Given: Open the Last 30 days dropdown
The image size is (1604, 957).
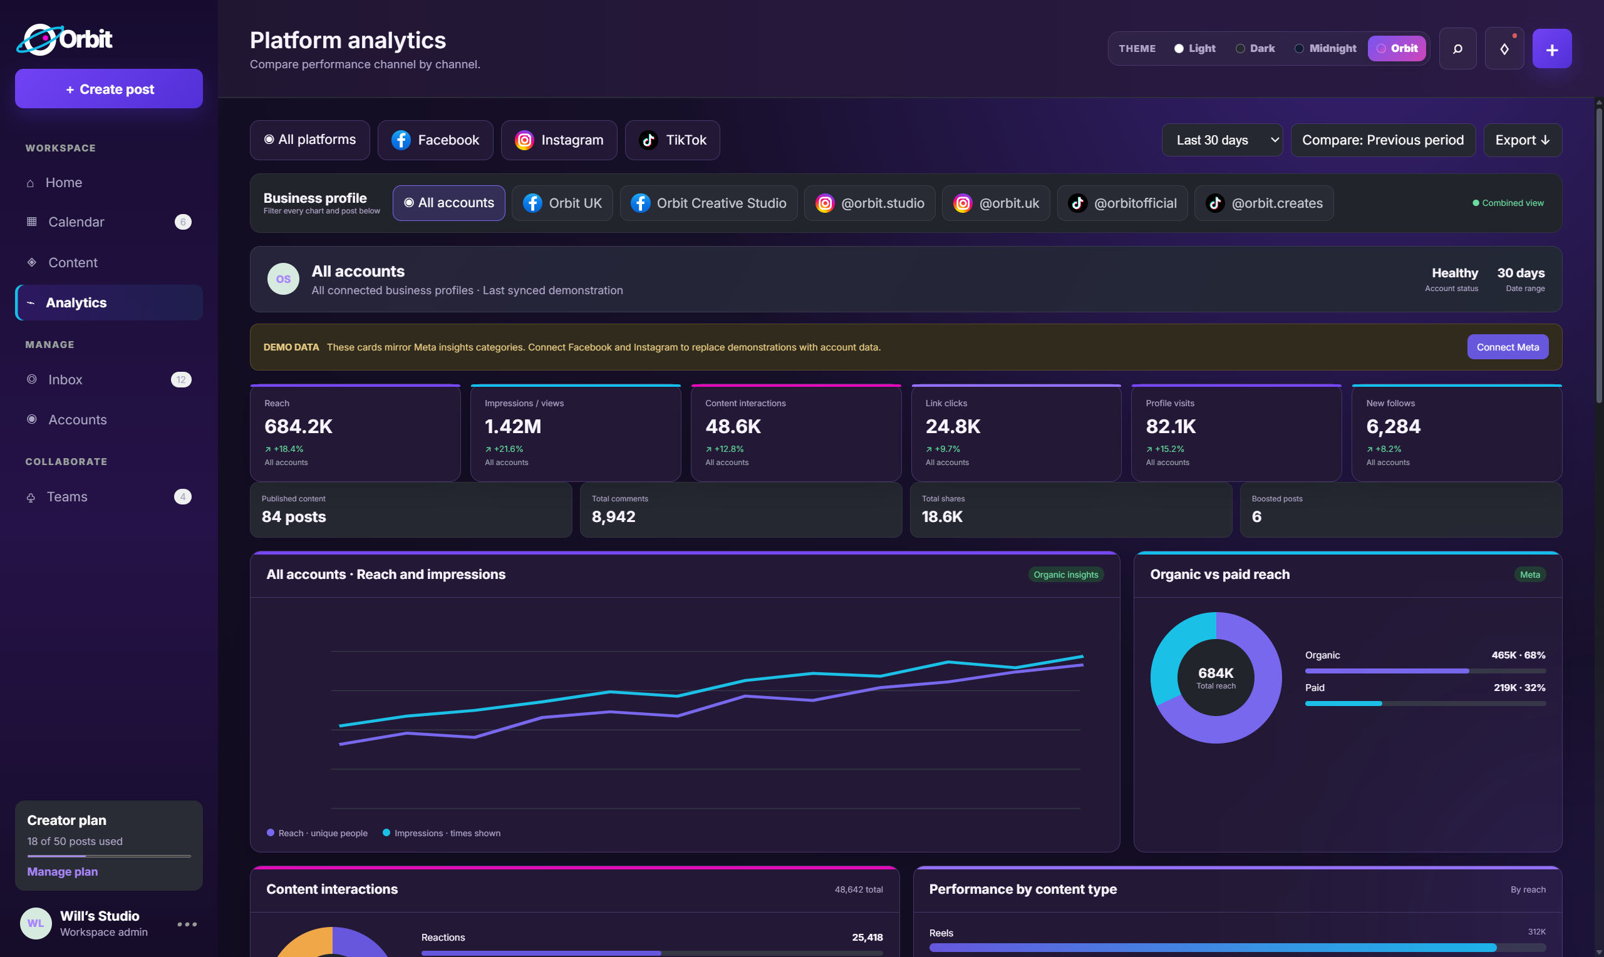Looking at the screenshot, I should (x=1222, y=140).
